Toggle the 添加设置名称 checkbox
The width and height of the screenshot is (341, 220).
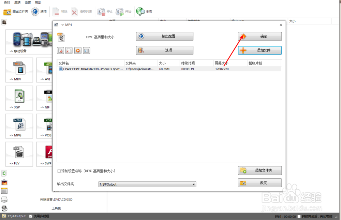[59, 171]
